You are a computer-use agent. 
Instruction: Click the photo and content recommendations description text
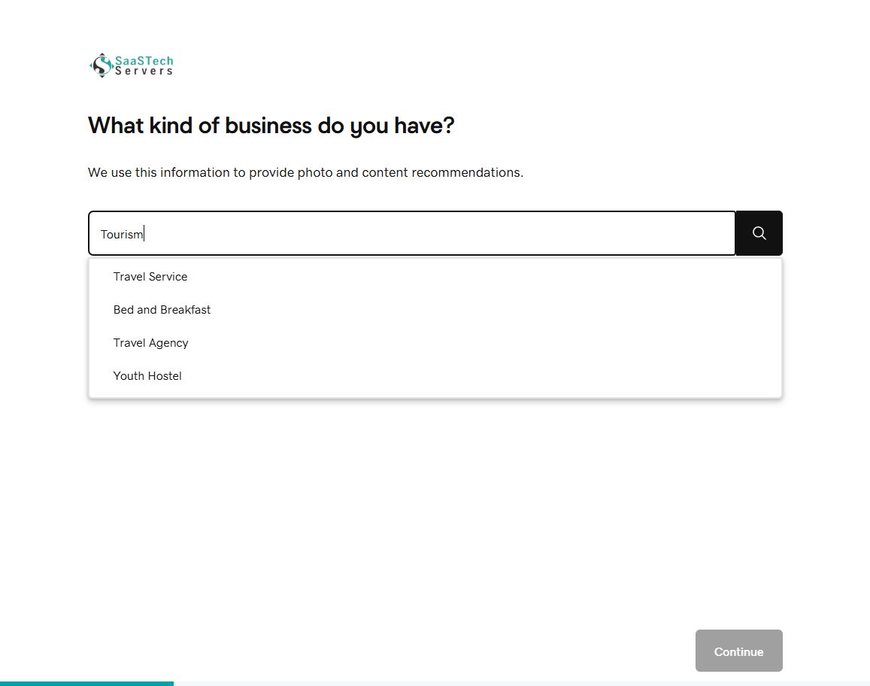click(x=305, y=172)
